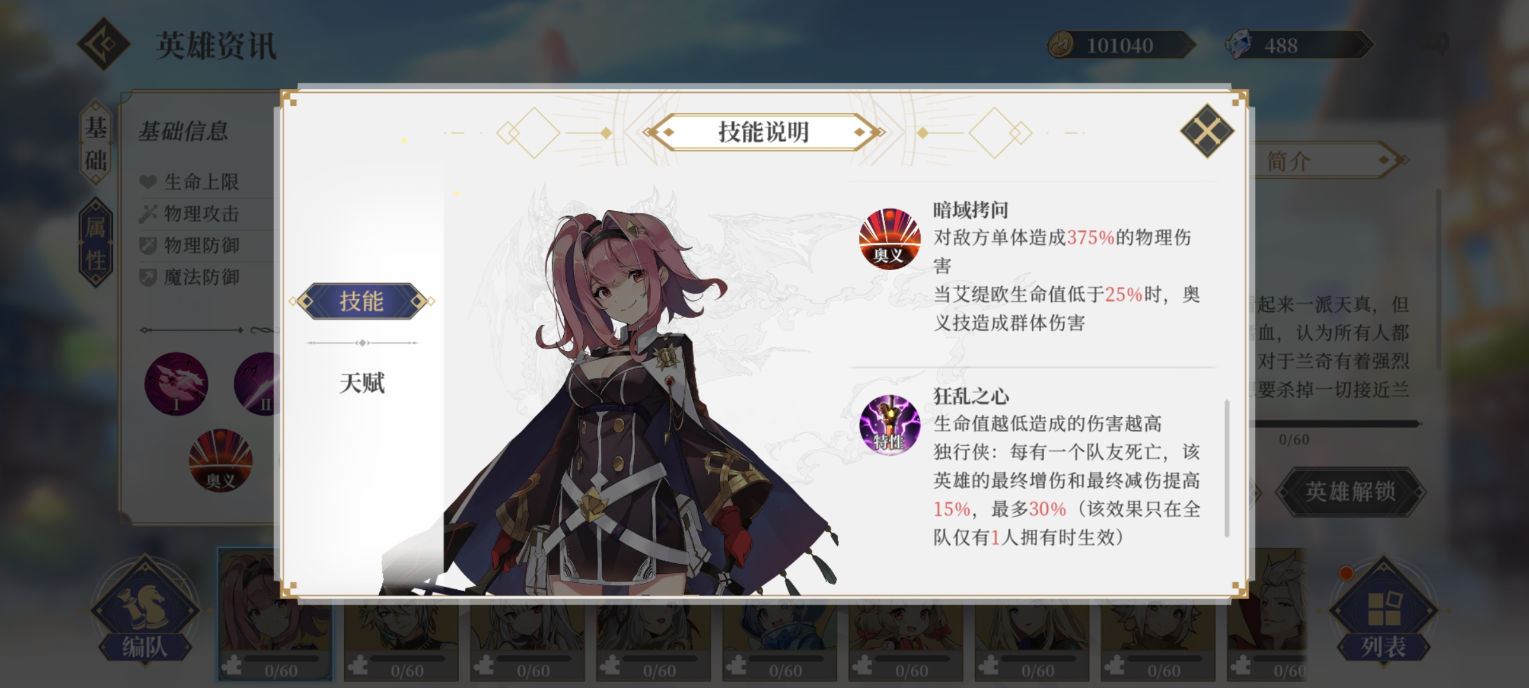Select the 技能 skill tab
1529x688 pixels.
point(362,301)
